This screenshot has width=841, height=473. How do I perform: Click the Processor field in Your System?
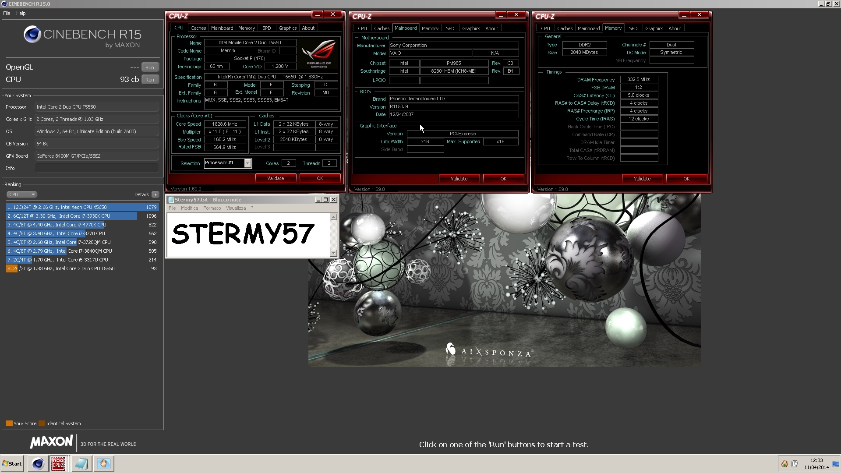point(97,107)
